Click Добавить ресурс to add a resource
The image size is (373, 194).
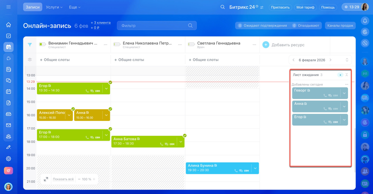pos(284,45)
